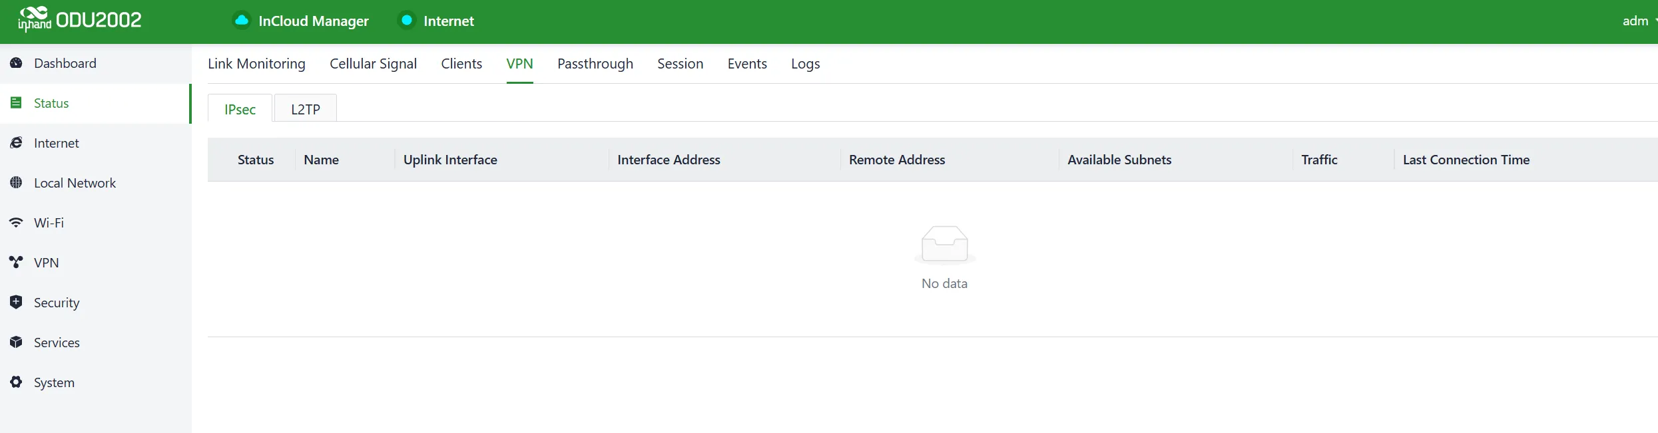Click the Available Subnets column header
This screenshot has height=433, width=1658.
click(1119, 160)
